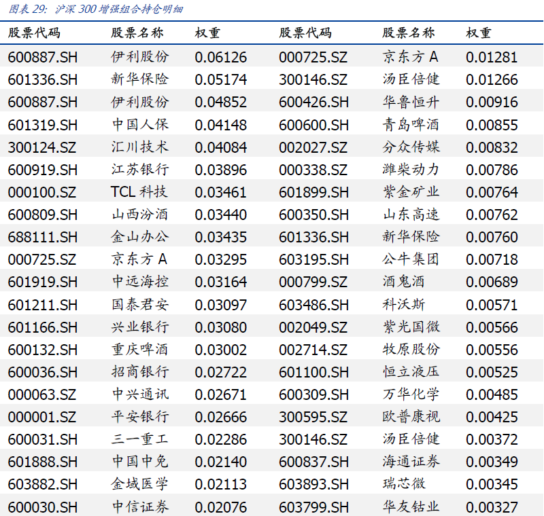The image size is (544, 516).
Task: Select stock name 国泰君安
Action: click(x=140, y=304)
